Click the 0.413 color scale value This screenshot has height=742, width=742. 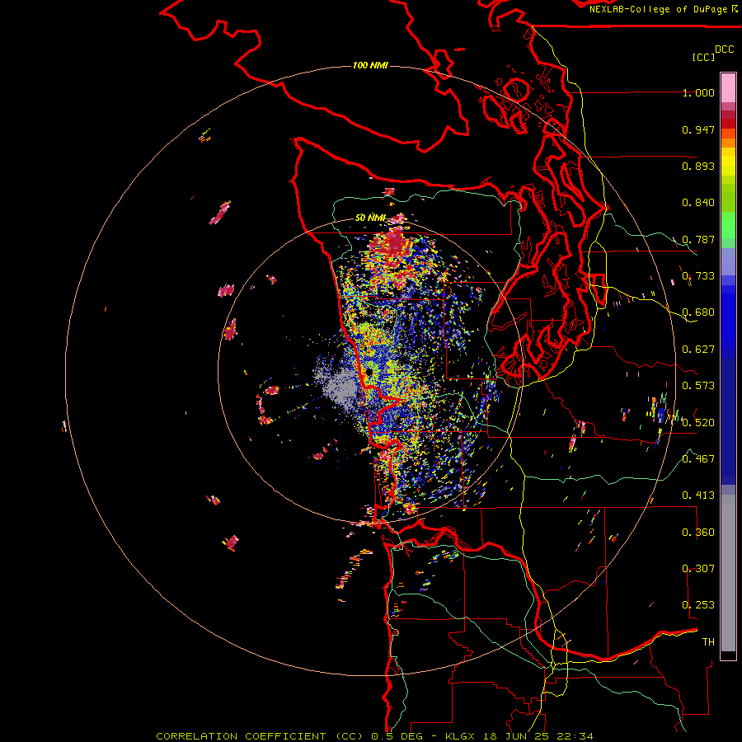coord(698,495)
